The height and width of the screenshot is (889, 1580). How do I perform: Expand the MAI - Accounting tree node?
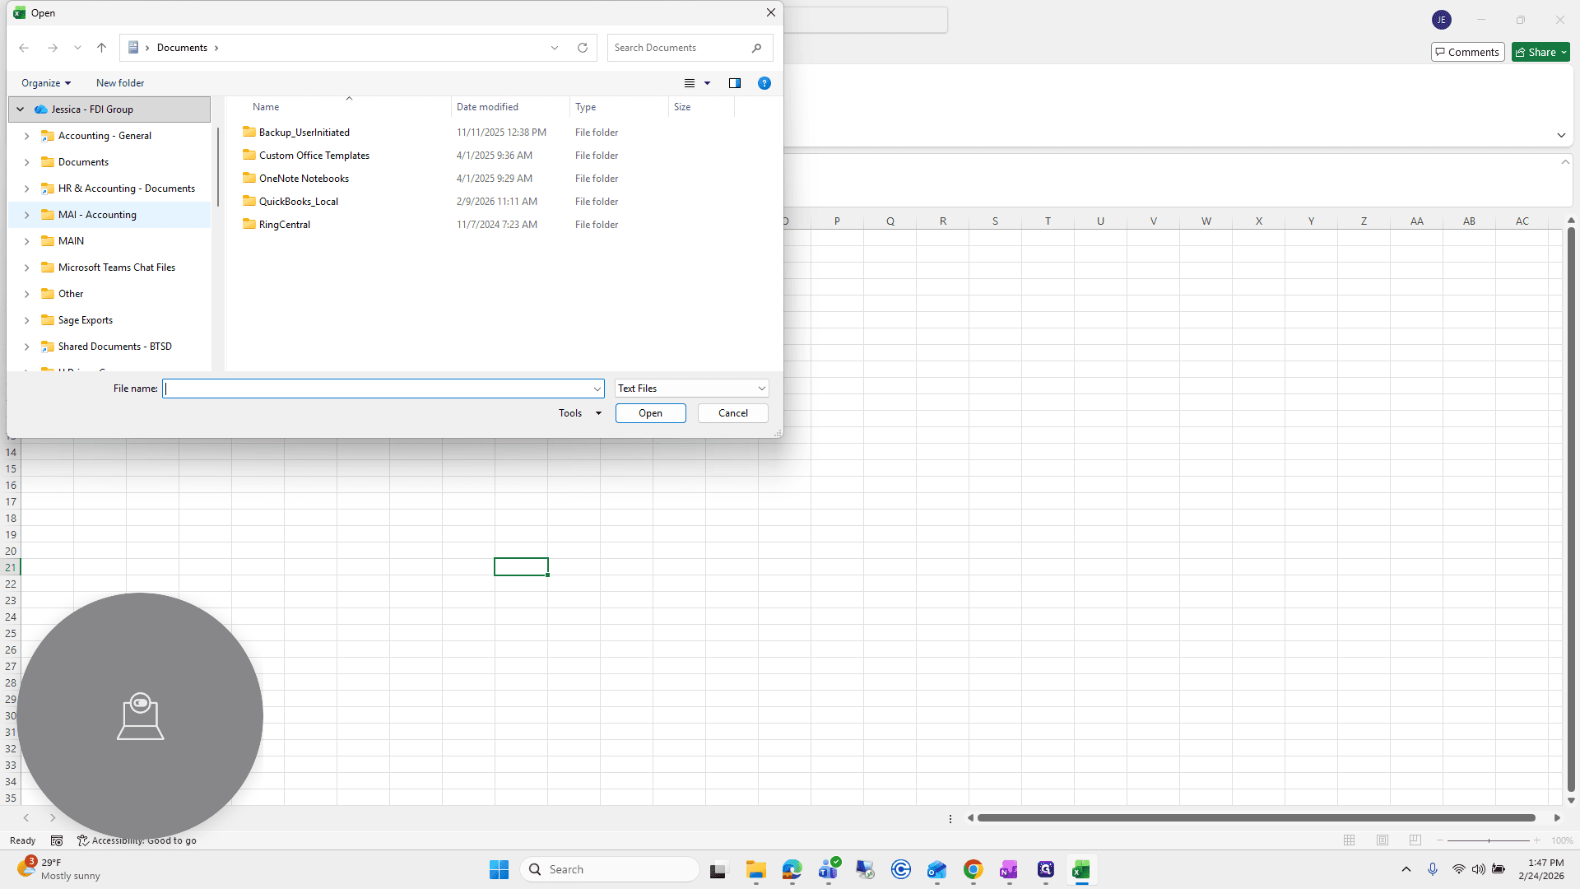click(x=26, y=215)
